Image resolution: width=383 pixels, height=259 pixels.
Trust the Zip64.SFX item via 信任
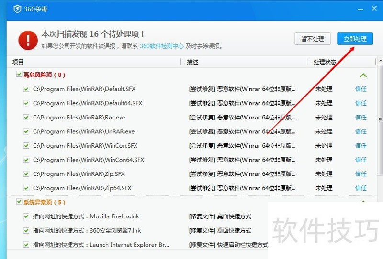point(361,188)
